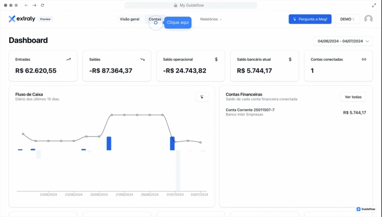Click the trending-down icon on Saídas card
The height and width of the screenshot is (217, 382).
tap(143, 59)
